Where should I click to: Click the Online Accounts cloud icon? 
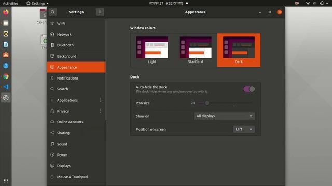(x=52, y=122)
